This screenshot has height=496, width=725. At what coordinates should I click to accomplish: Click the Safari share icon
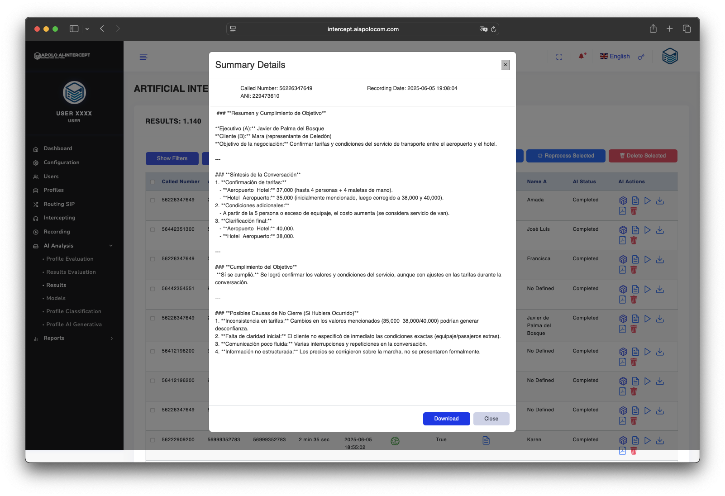(653, 29)
